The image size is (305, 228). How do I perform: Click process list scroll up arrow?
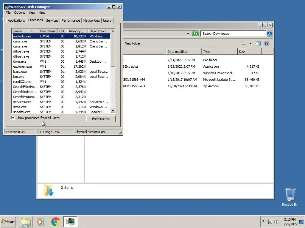click(x=113, y=31)
